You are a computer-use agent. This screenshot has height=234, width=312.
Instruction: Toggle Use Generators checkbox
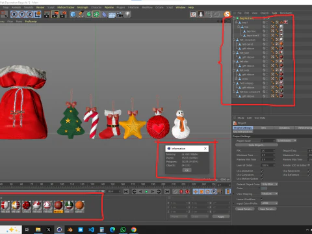click(262, 175)
